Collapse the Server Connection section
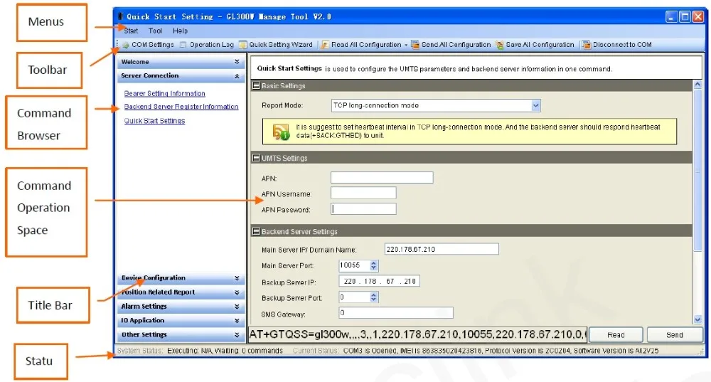 (x=181, y=76)
